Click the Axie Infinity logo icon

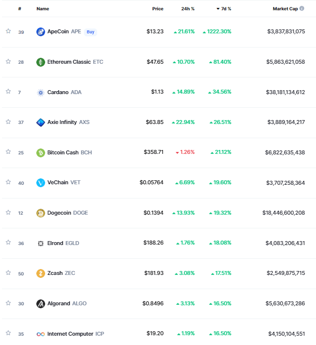tap(41, 123)
